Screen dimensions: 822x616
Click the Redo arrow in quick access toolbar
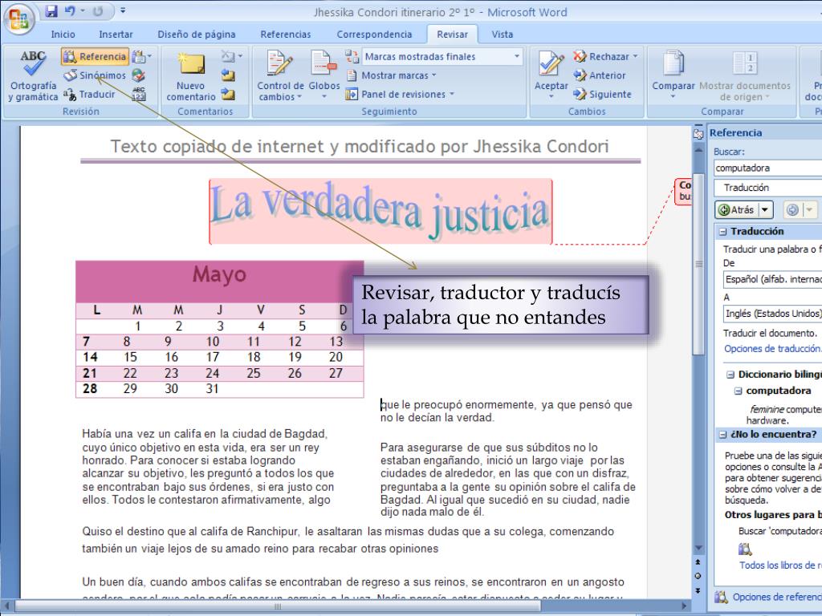[x=98, y=10]
